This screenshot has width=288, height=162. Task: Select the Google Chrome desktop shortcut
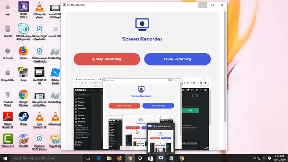tap(23, 98)
